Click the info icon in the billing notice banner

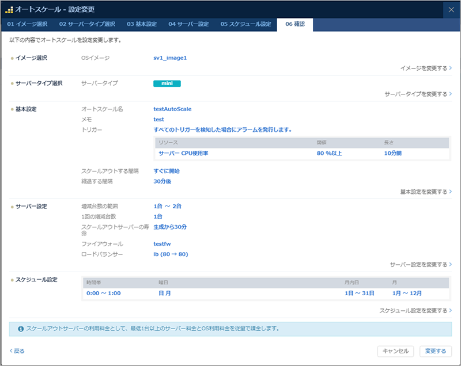point(21,329)
